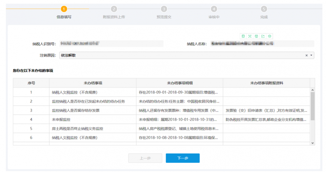Click the disabled 上一步 button
This screenshot has width=326, height=172.
click(145, 158)
